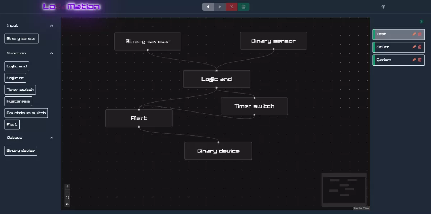
Task: Click the Logic and node on the canvas
Action: pyautogui.click(x=217, y=79)
